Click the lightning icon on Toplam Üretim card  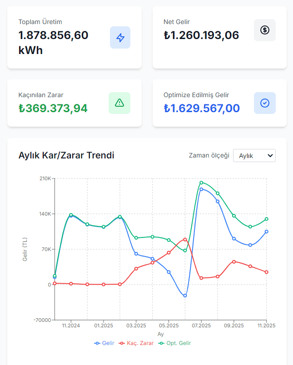pos(119,38)
